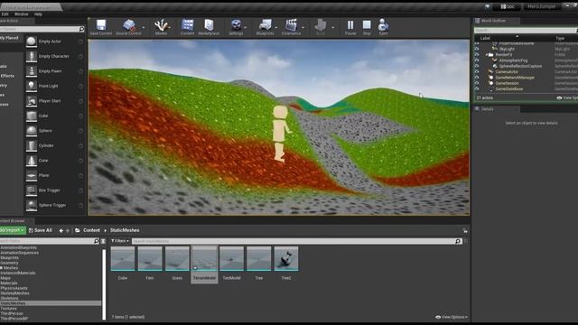578x325 pixels.
Task: Click the StaticMeshes breadcrumb
Action: (x=125, y=230)
